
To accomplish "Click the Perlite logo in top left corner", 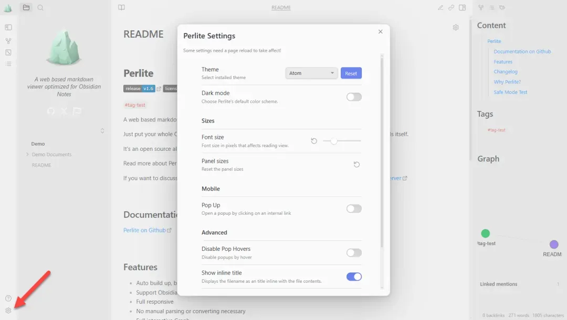I will [8, 8].
